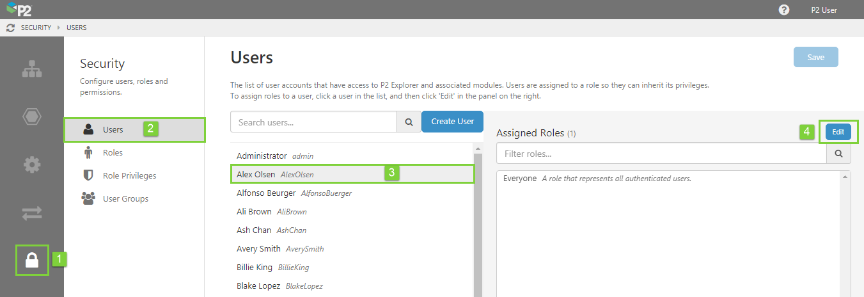Open the help question mark icon

coord(784,10)
